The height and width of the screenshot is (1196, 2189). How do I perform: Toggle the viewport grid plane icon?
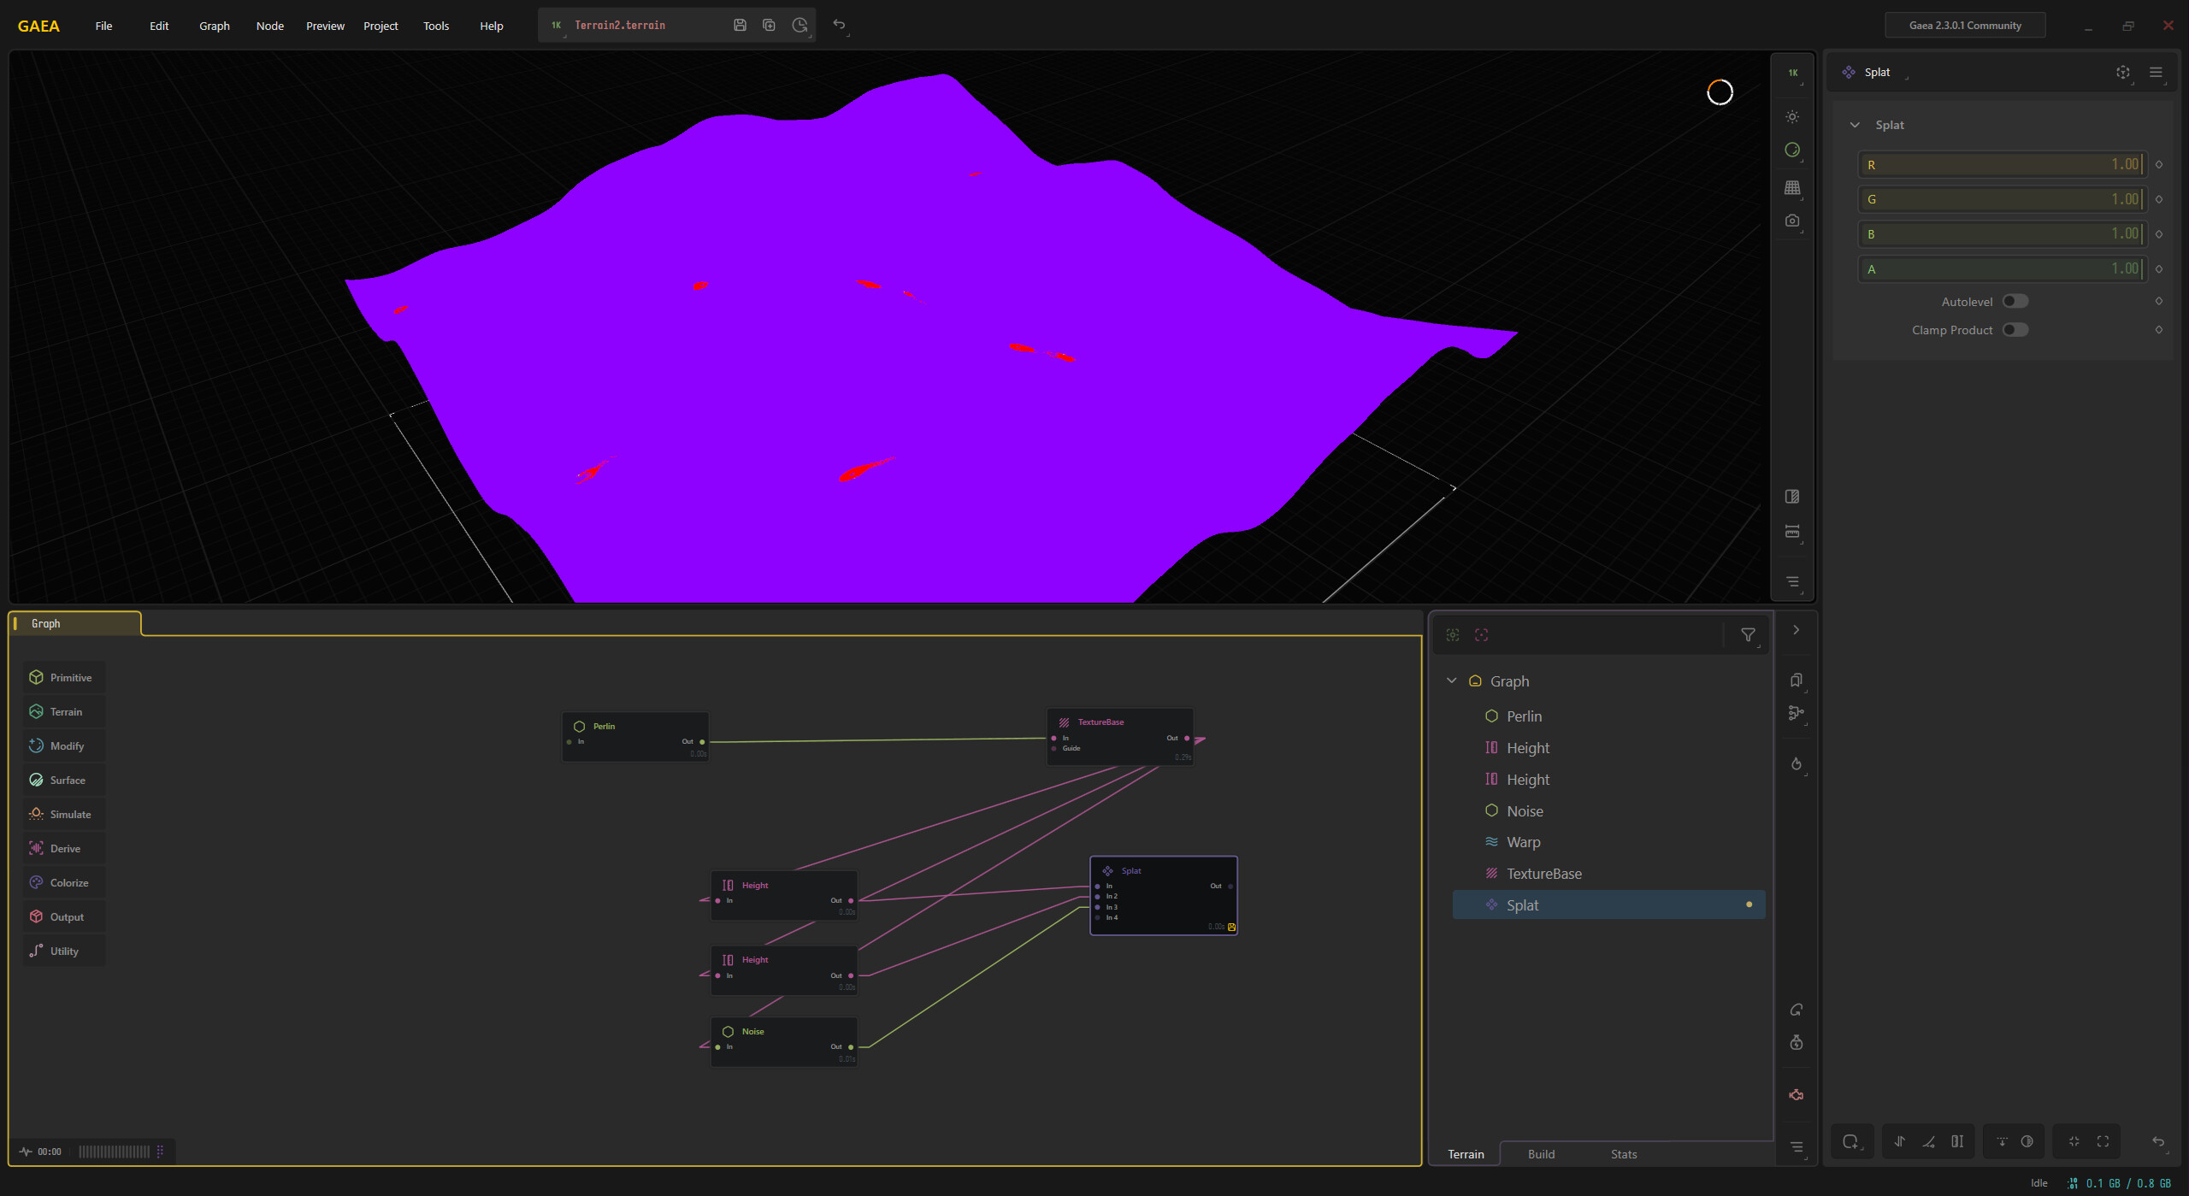1792,187
